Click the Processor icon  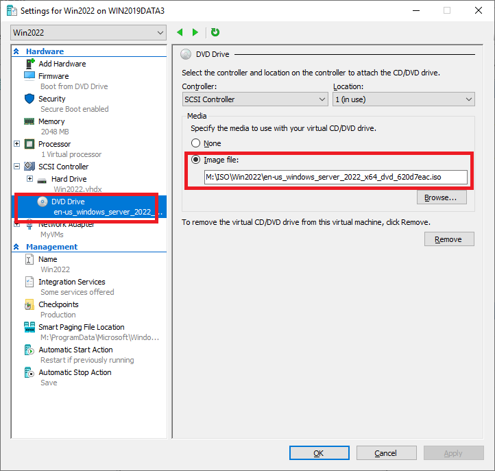pyautogui.click(x=29, y=144)
